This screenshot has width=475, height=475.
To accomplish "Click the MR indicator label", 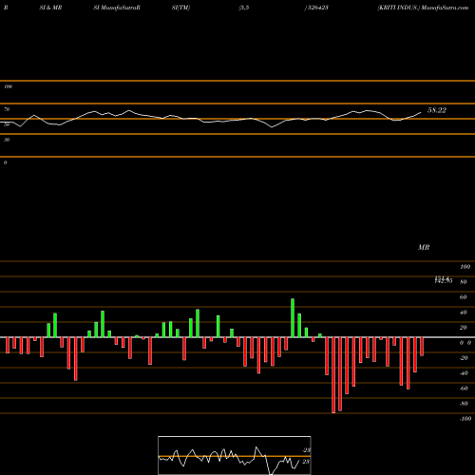I will point(424,247).
